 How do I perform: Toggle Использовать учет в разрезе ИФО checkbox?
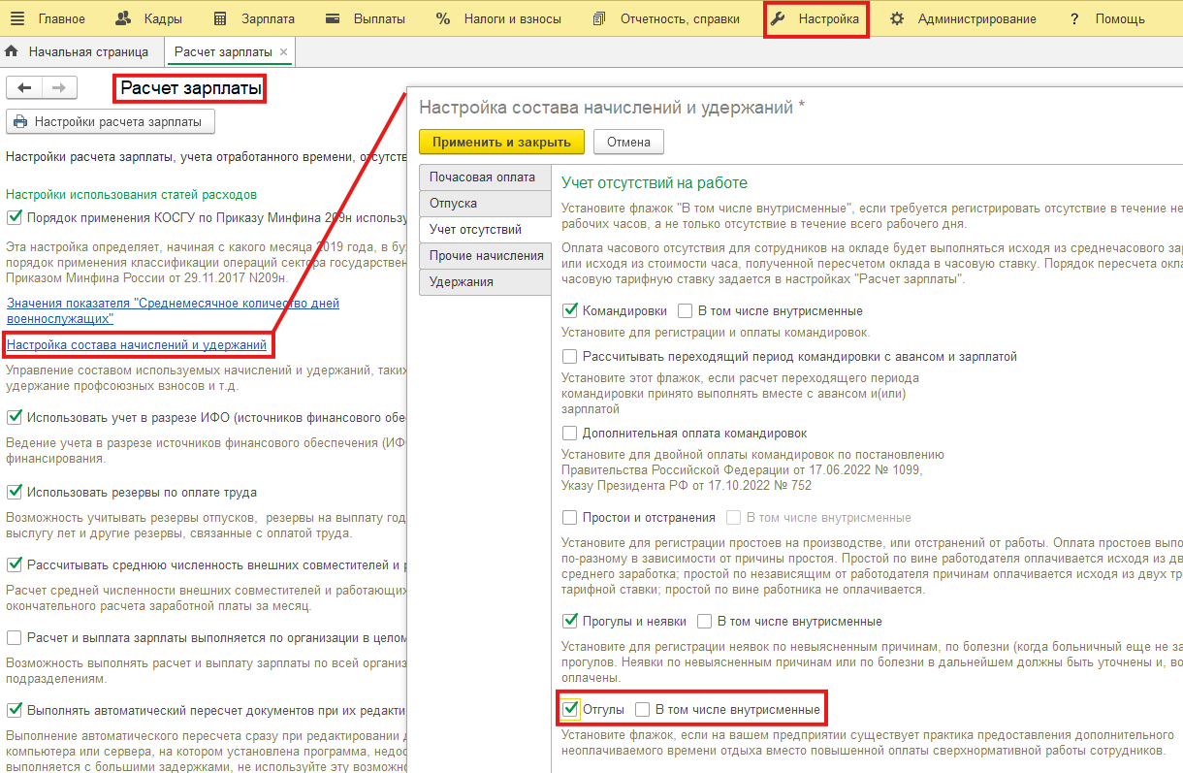click(15, 417)
